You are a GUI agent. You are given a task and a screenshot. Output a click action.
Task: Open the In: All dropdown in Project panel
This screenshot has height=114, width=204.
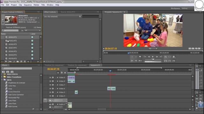33,30
